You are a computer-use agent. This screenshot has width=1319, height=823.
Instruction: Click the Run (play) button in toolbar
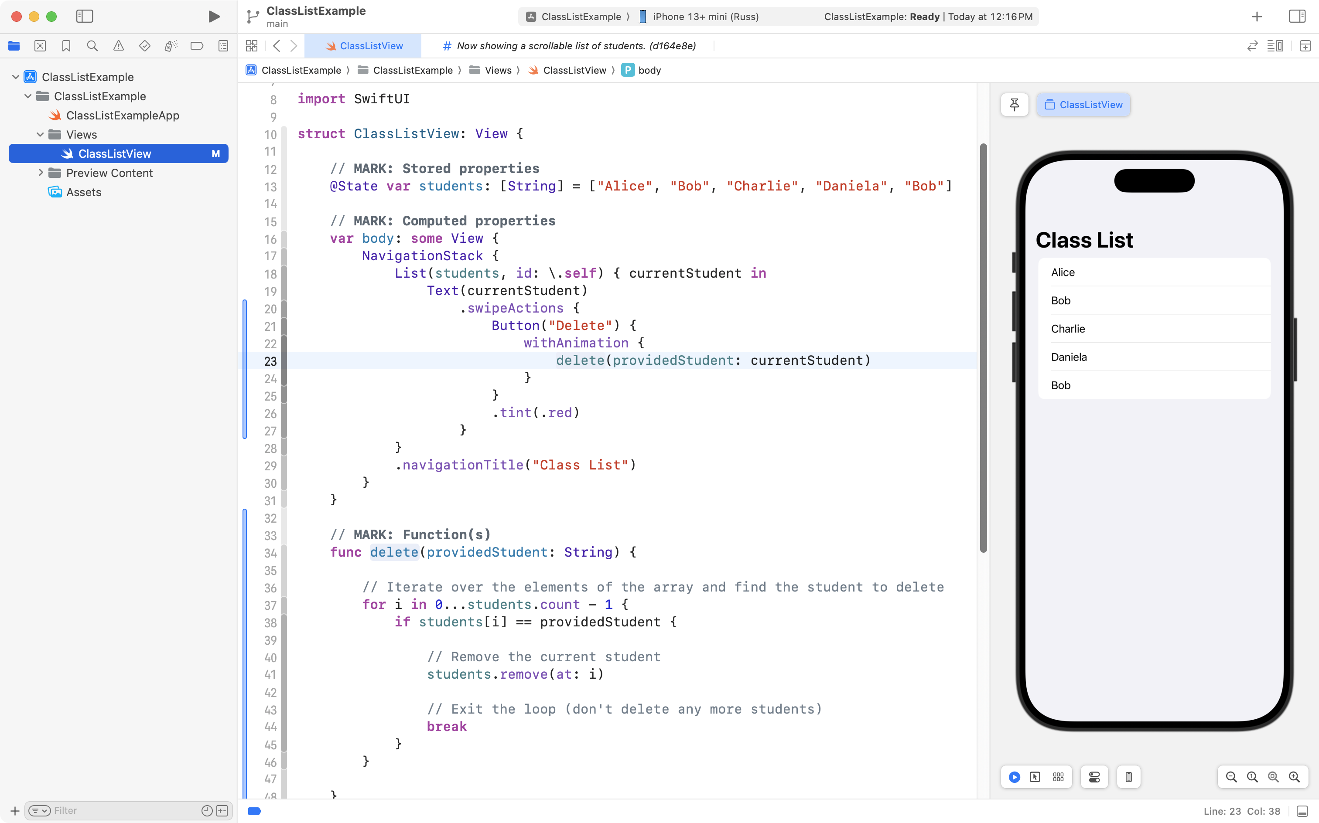point(214,16)
